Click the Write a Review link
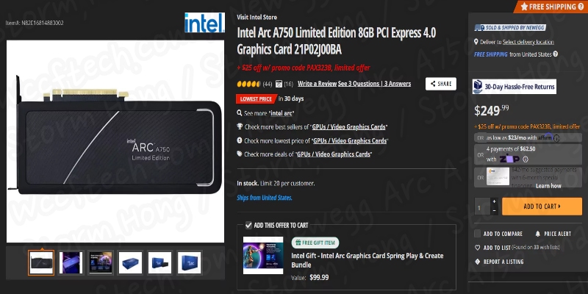The width and height of the screenshot is (588, 294). (x=317, y=84)
